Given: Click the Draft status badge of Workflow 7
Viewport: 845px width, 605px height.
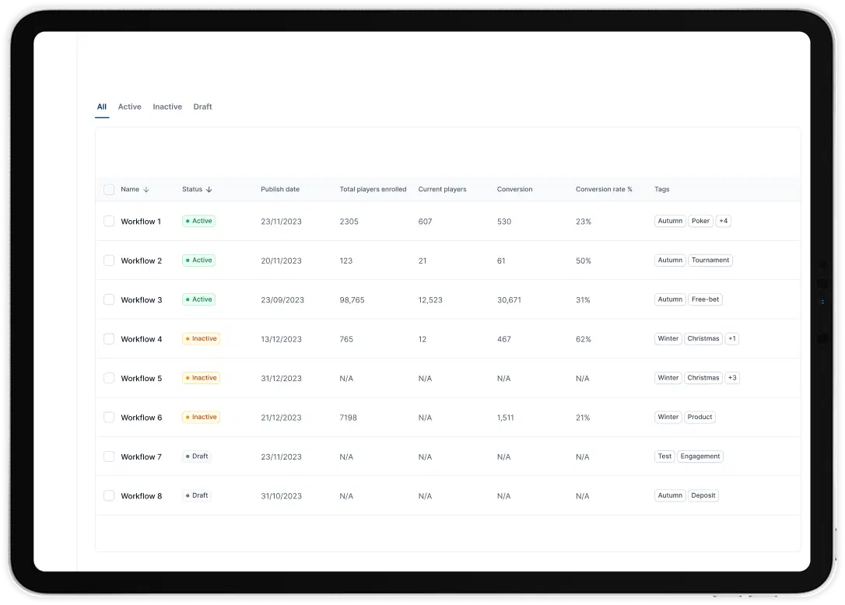Looking at the screenshot, I should (197, 456).
